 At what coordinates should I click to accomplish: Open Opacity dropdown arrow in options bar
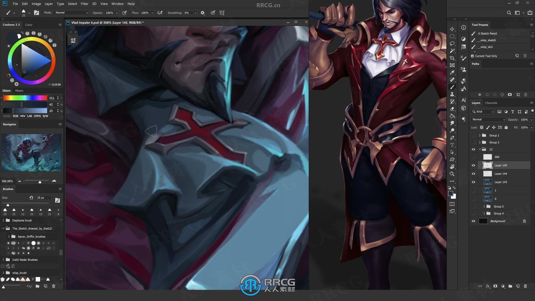pyautogui.click(x=117, y=13)
